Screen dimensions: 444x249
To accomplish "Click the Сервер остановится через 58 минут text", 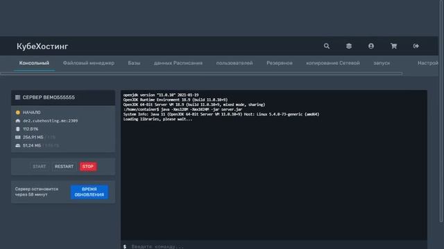I will coord(37,192).
